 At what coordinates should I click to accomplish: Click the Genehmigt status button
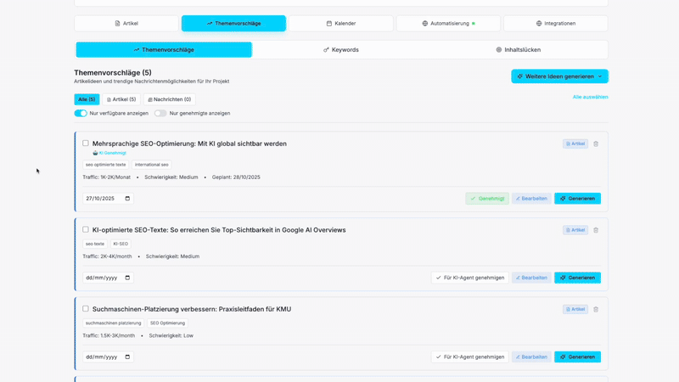[x=487, y=199]
